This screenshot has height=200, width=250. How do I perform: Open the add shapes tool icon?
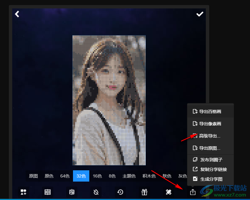coord(23,192)
